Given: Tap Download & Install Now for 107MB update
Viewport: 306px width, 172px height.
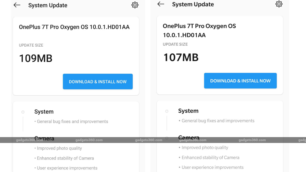Looking at the screenshot, I should click(x=240, y=81).
